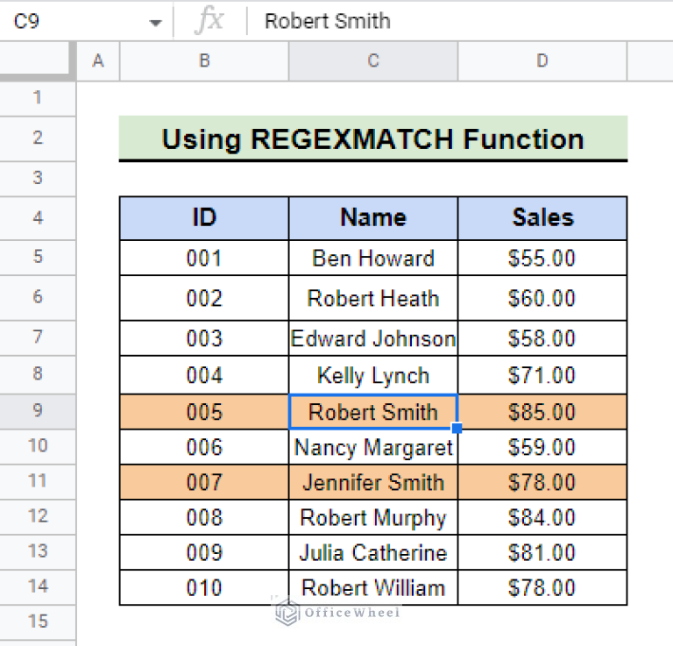Select column D header
The width and height of the screenshot is (673, 646).
[x=542, y=60]
